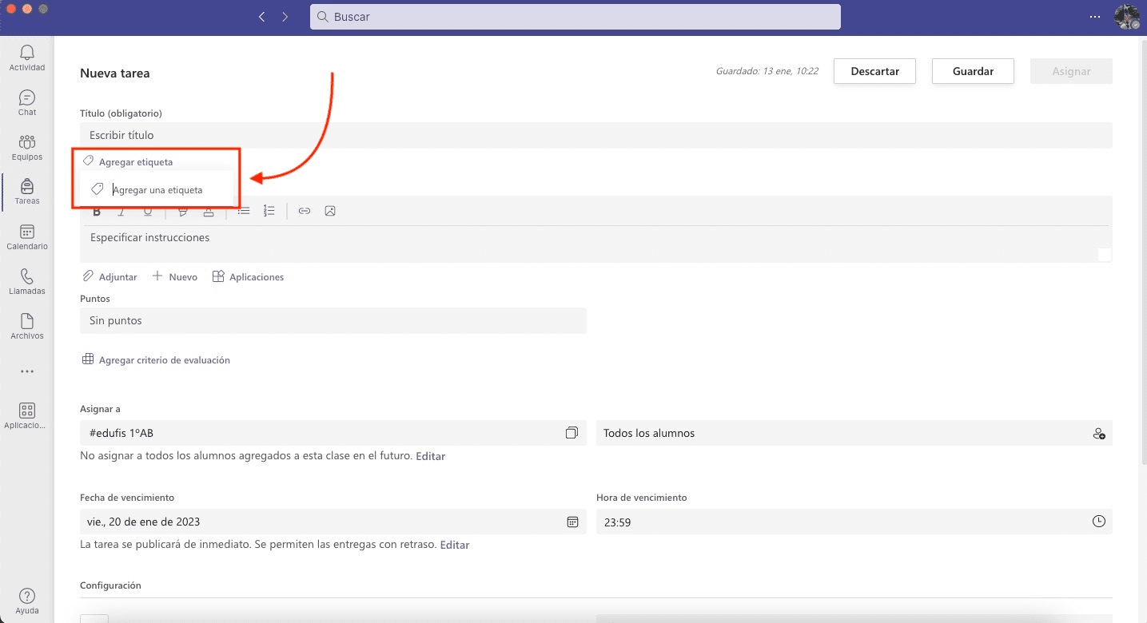
Task: Insert a link using the link icon
Action: tap(304, 211)
